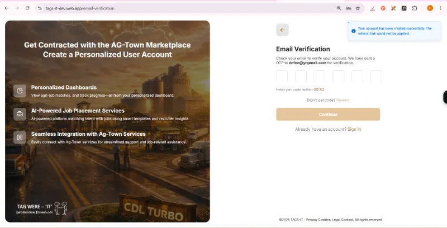Image resolution: width=447 pixels, height=228 pixels.
Task: Click the first OTP digit box
Action: click(x=282, y=77)
